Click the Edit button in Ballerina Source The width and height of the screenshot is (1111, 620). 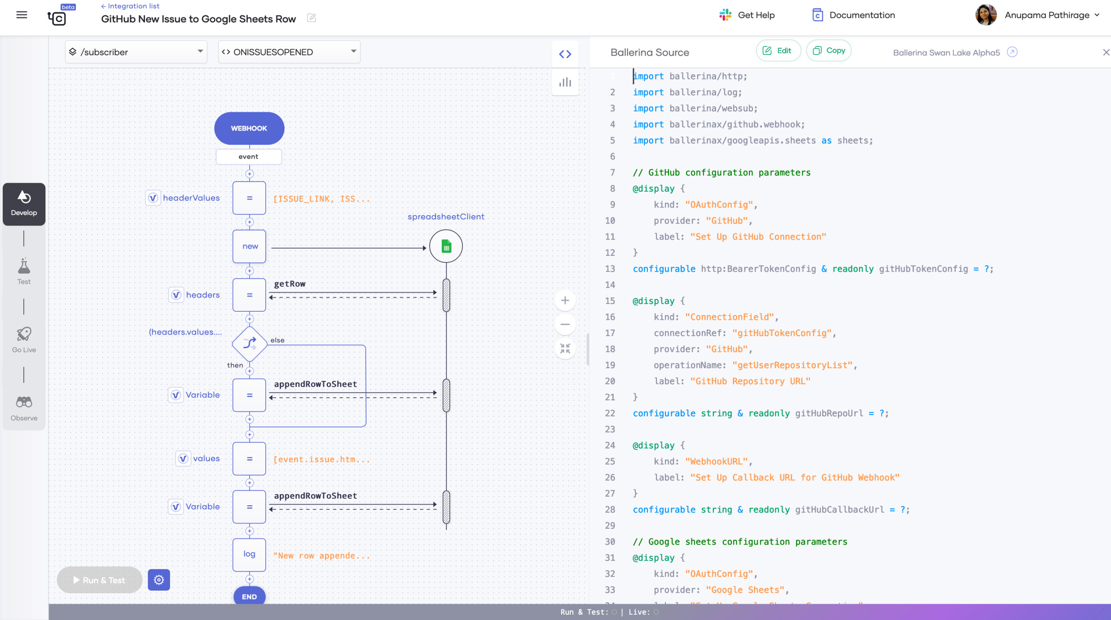(777, 51)
